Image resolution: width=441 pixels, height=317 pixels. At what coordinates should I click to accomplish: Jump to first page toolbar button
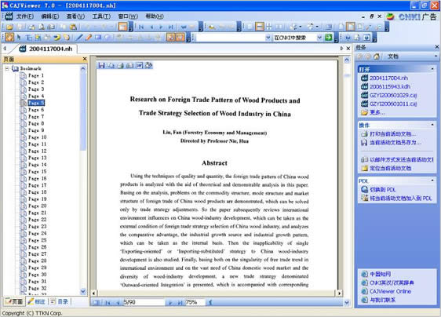pyautogui.click(x=141, y=27)
